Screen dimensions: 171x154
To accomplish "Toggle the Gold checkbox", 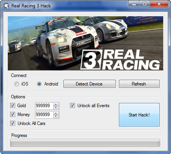I will tap(13, 105).
